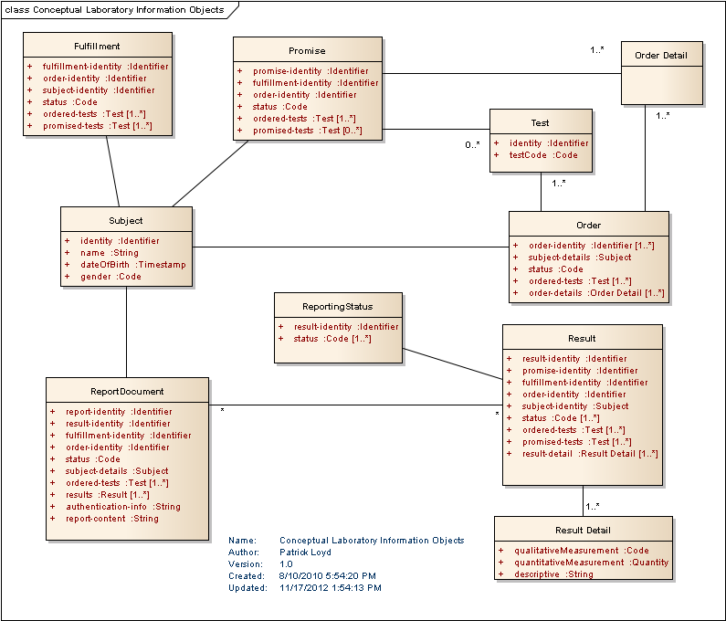
Task: Click the Result Detail class header
Action: coord(583,530)
